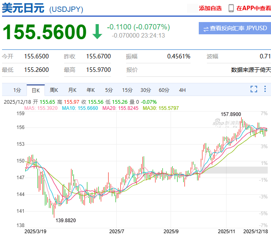271x234 pixels.
Task: Select the 日K daily candlestick tab
Action: pos(36,90)
